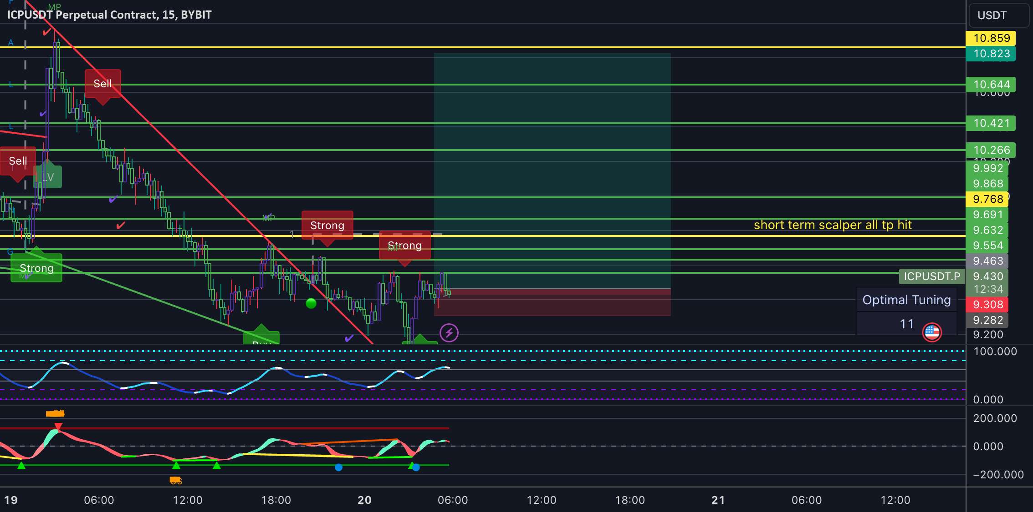The height and width of the screenshot is (512, 1033).
Task: Click the 20 date label on time axis
Action: coord(364,500)
